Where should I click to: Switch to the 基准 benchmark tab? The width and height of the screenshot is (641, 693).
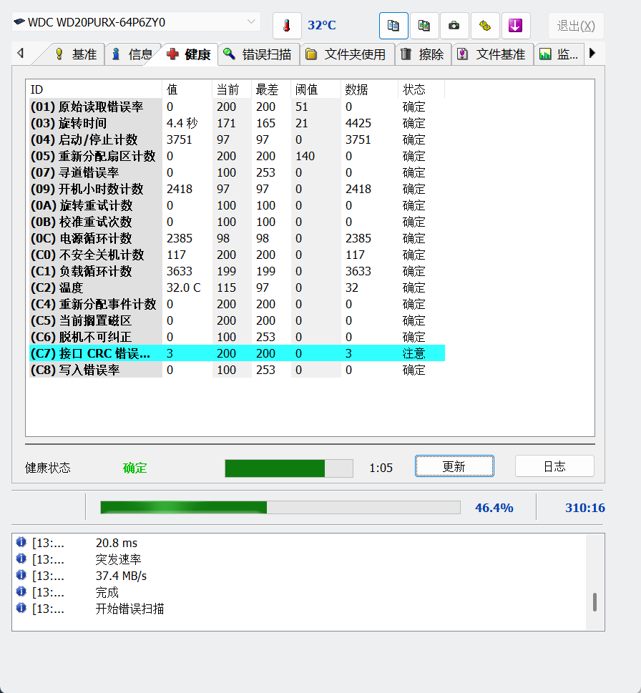pos(79,54)
